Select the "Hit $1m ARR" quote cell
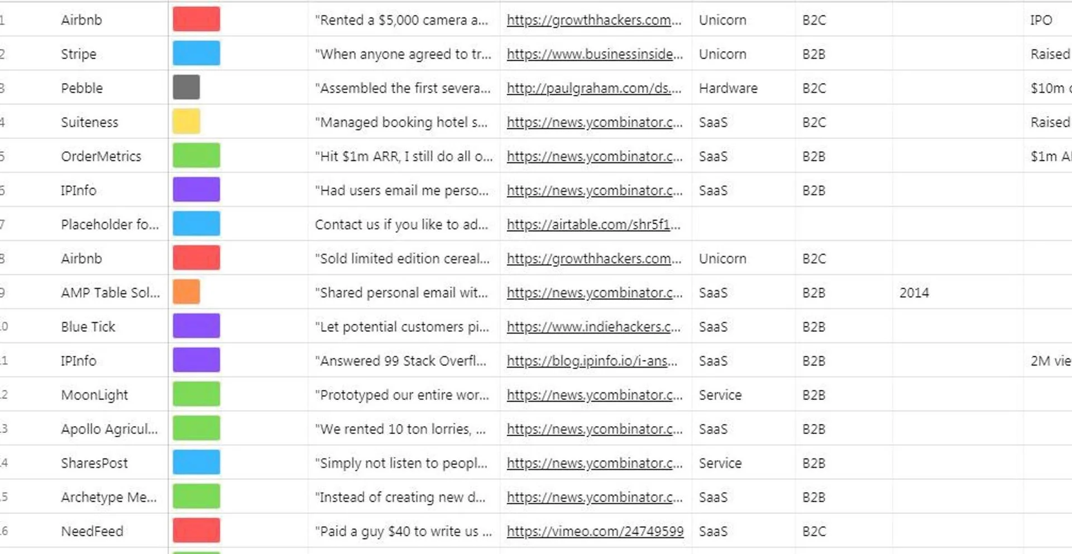 point(404,156)
